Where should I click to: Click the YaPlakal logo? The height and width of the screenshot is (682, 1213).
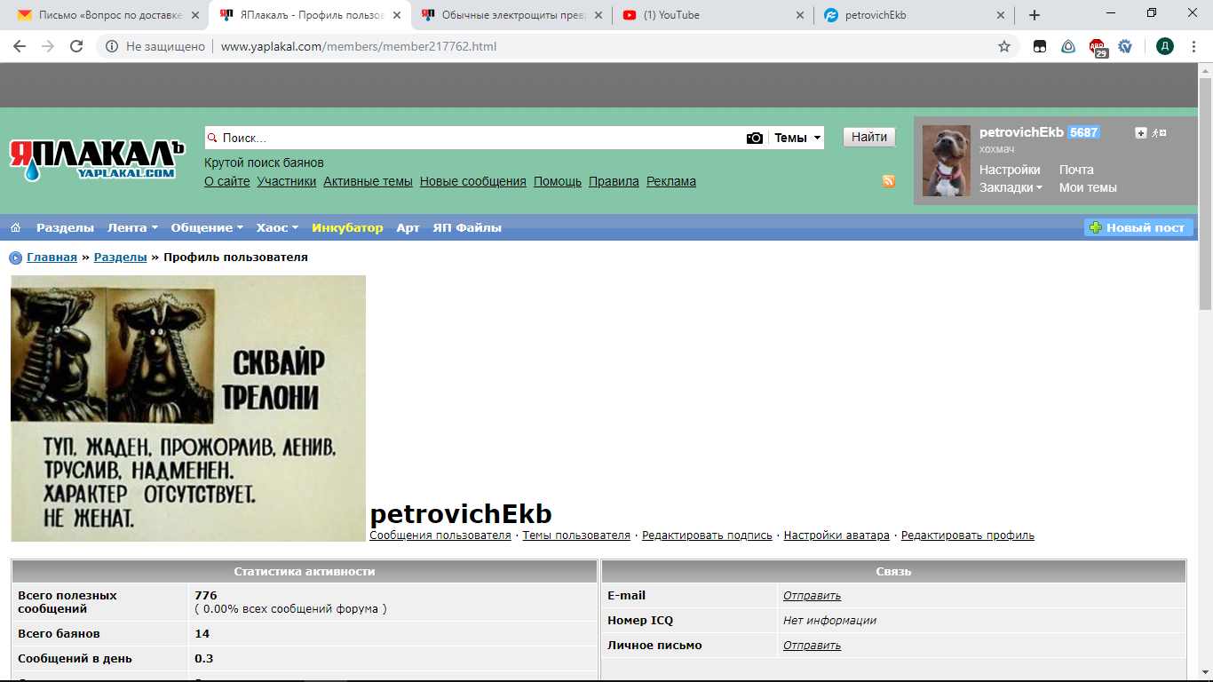click(96, 159)
